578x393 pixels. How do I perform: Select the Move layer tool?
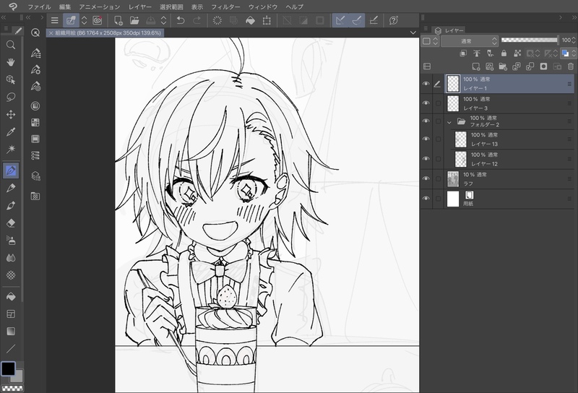11,114
